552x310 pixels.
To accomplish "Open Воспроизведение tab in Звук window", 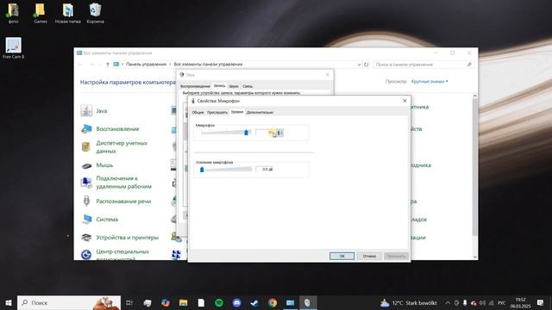I will 195,86.
